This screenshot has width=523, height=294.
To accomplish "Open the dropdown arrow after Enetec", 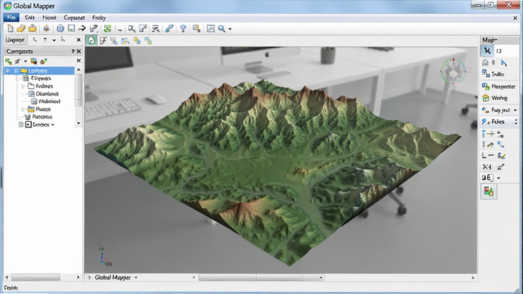I will point(53,125).
